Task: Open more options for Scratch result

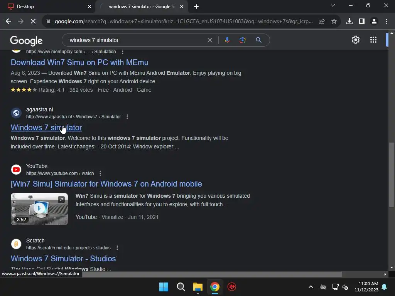Action: click(117, 248)
